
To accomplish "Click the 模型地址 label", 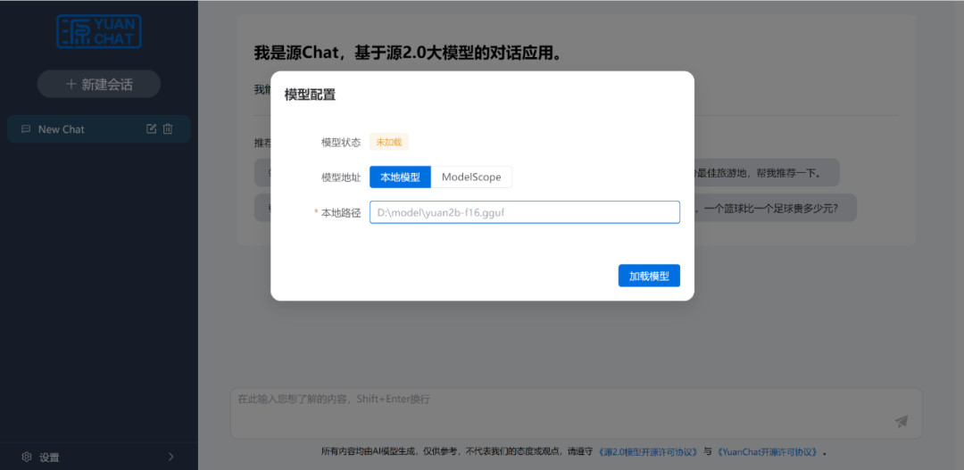I will click(341, 177).
